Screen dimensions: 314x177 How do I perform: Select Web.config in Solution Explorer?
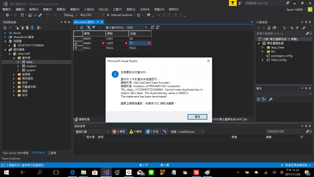(278, 60)
